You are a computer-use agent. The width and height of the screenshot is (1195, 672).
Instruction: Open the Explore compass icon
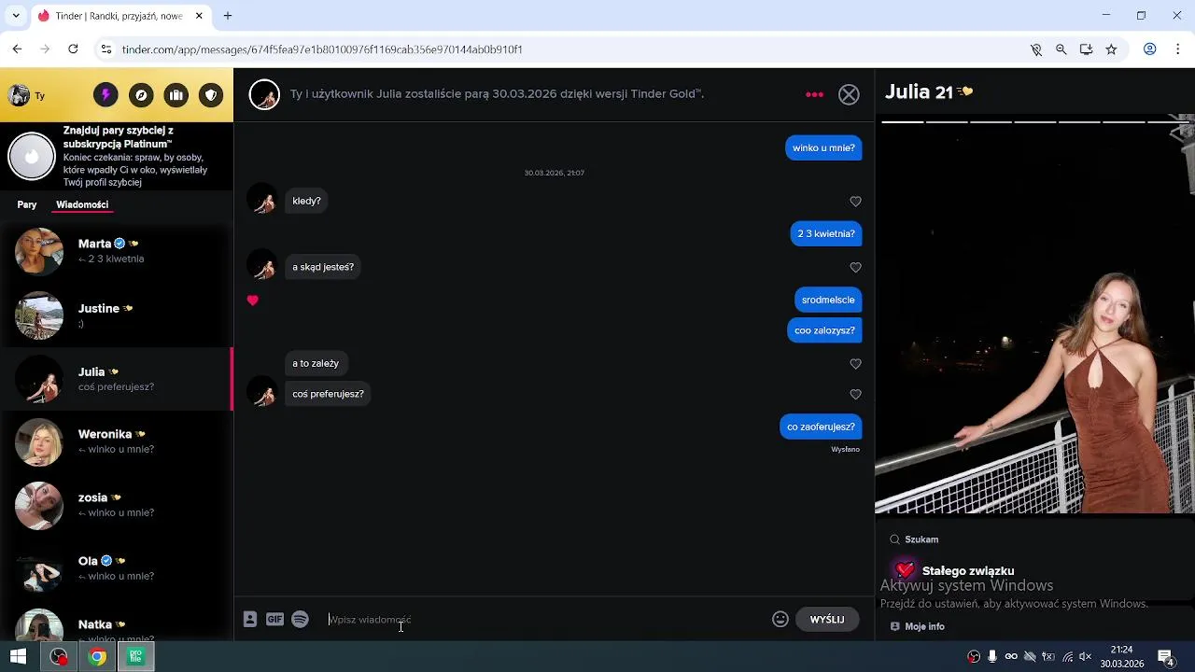pyautogui.click(x=141, y=95)
